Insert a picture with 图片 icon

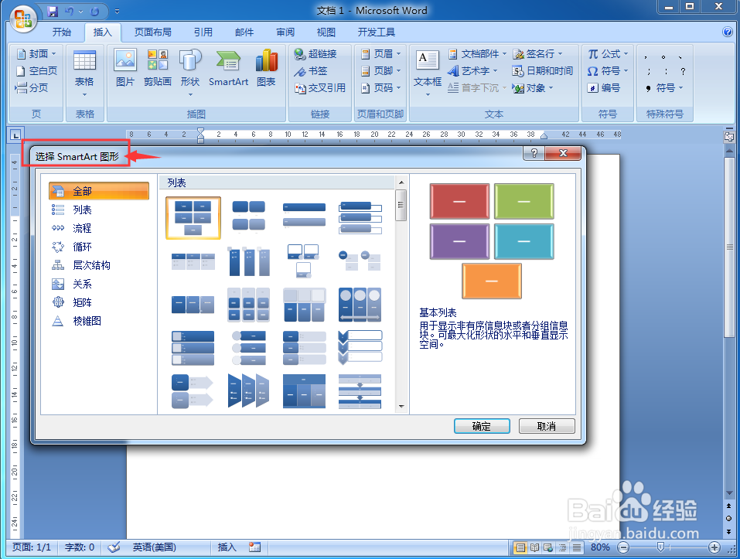tap(125, 68)
